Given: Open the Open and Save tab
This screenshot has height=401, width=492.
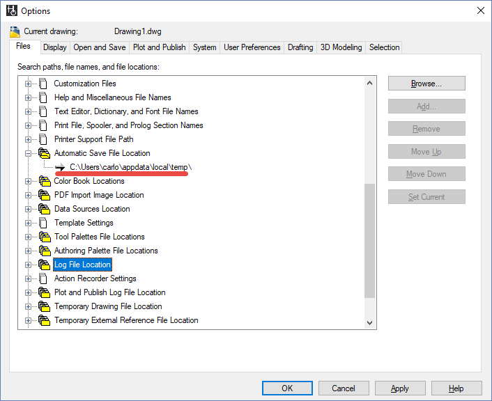Looking at the screenshot, I should pyautogui.click(x=100, y=47).
